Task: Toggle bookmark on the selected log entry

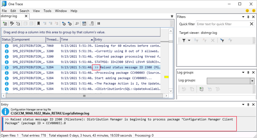Action: 39,24
